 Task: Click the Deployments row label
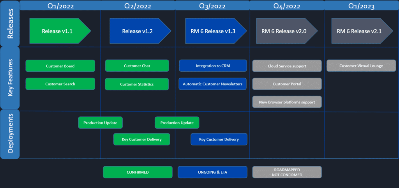point(10,134)
